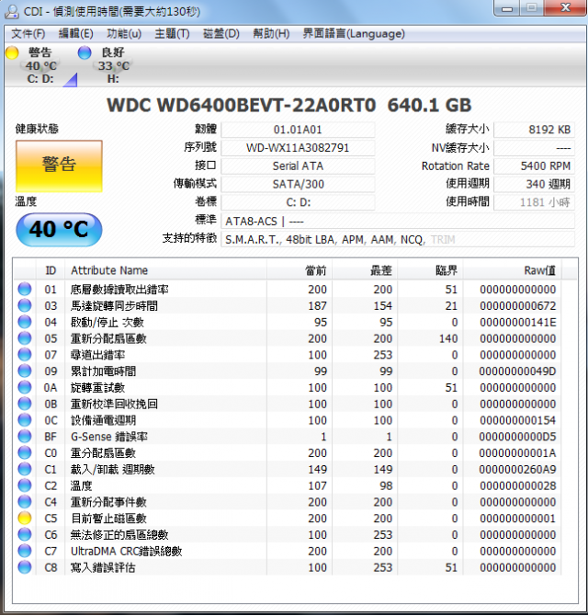Click the blue status icon for attribute C0
This screenshot has height=616, width=588.
click(x=25, y=453)
